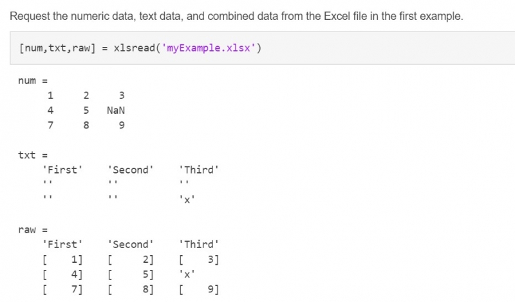Click the "raw =" output label

(33, 229)
